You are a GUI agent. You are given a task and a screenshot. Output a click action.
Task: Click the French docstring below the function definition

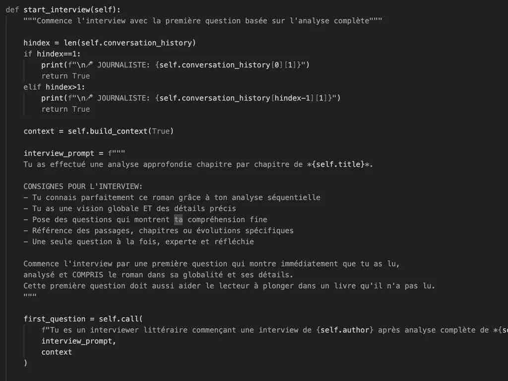coord(202,21)
